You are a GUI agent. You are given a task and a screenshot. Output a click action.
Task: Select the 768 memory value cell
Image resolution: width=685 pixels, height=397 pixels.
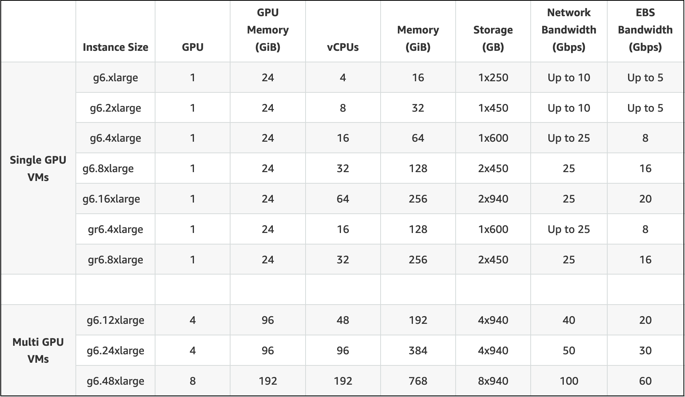(418, 381)
